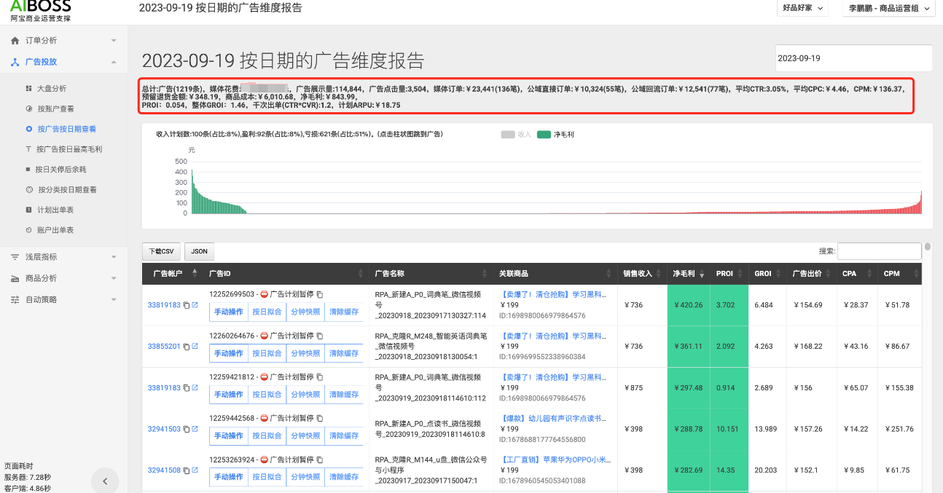Click the table's vertical scrollbar
This screenshot has height=493, width=943.
[927, 248]
